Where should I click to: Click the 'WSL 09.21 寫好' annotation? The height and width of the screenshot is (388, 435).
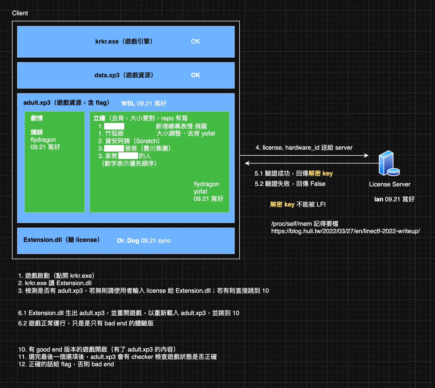pyautogui.click(x=144, y=103)
